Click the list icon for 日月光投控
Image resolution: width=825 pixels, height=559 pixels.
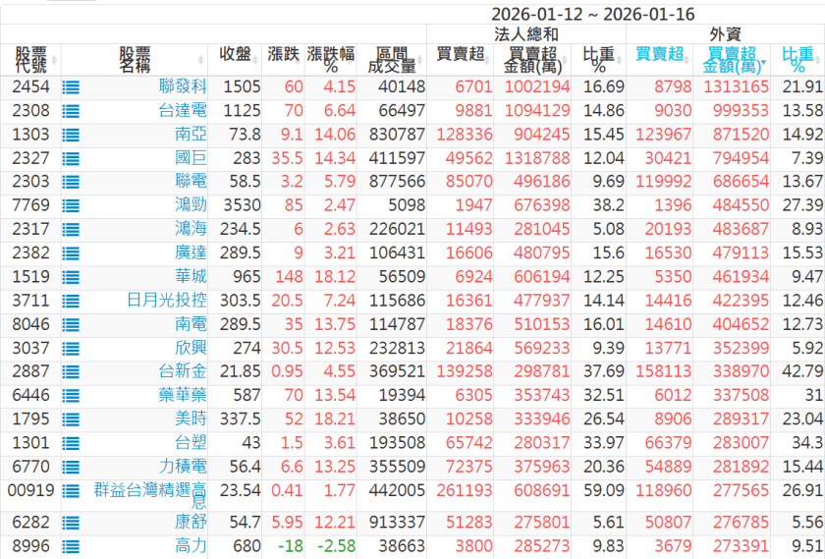click(x=71, y=301)
